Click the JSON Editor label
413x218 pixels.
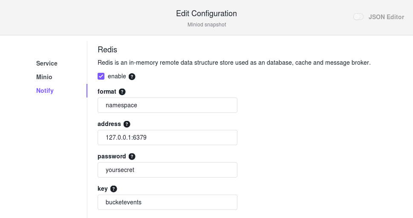pos(386,17)
